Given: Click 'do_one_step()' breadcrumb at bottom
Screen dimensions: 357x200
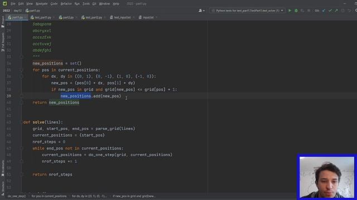Looking at the screenshot, I should [17, 196].
